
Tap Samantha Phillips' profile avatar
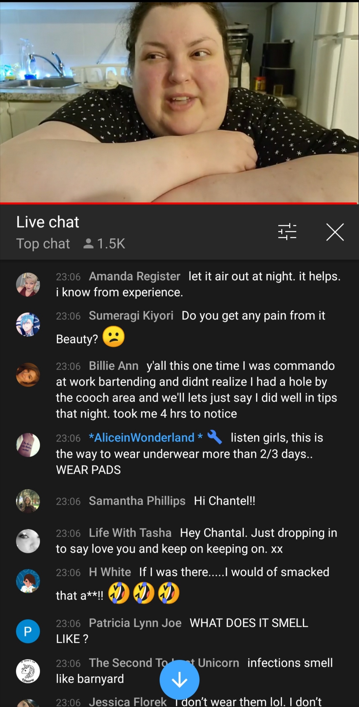[x=28, y=501]
